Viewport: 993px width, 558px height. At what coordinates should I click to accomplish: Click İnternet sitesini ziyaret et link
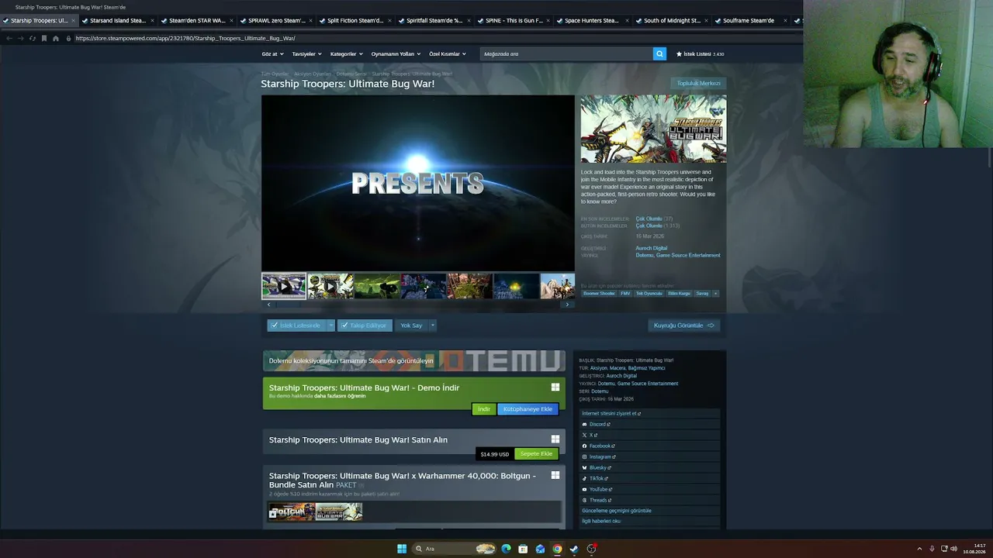[611, 413]
